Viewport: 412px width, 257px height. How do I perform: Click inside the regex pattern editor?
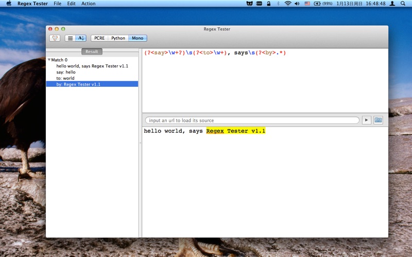point(265,81)
